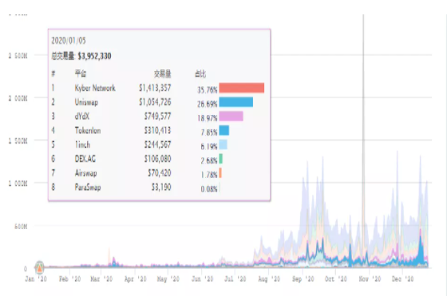This screenshot has height=296, width=447.
Task: Click the highlighted data point marker at Jan '20
Action: pos(39,267)
